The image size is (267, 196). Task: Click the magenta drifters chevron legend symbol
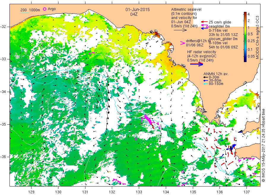(x=182, y=43)
